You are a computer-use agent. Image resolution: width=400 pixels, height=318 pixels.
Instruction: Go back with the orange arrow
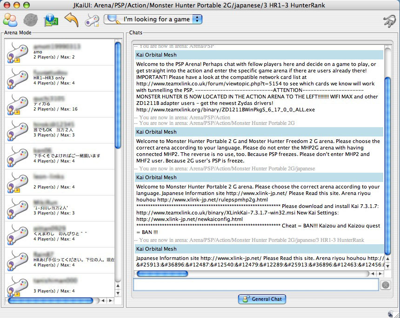point(71,19)
